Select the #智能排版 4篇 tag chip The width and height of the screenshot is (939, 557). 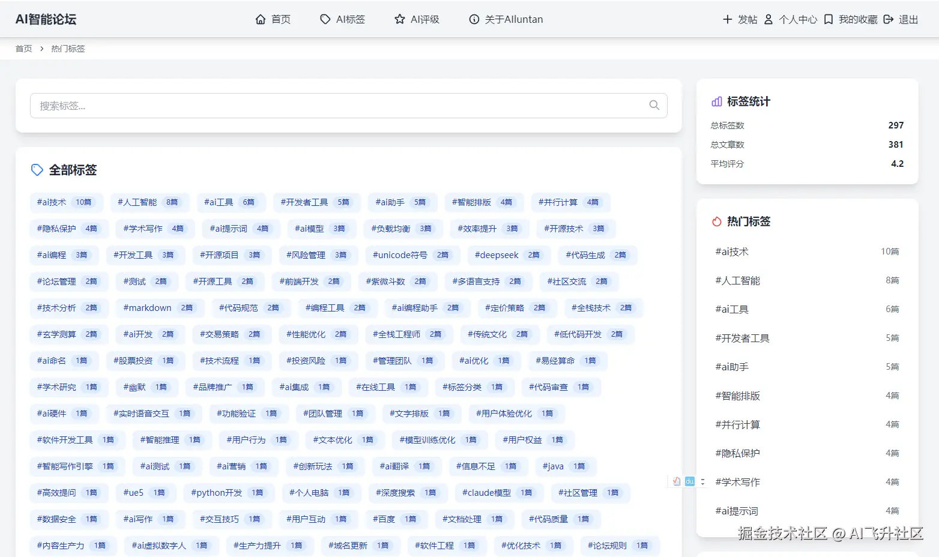point(484,202)
